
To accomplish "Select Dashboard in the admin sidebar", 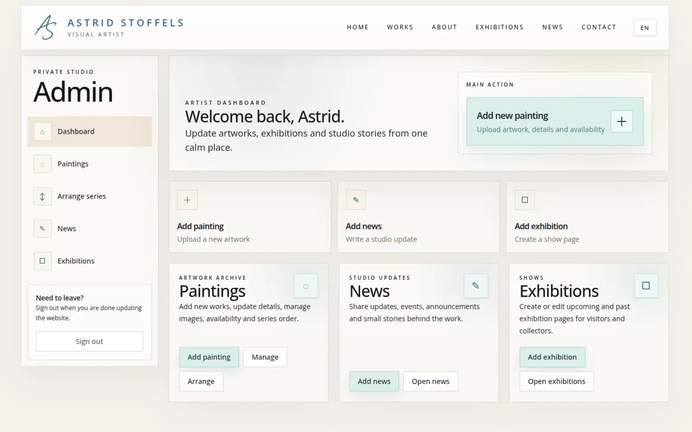I will pyautogui.click(x=90, y=132).
